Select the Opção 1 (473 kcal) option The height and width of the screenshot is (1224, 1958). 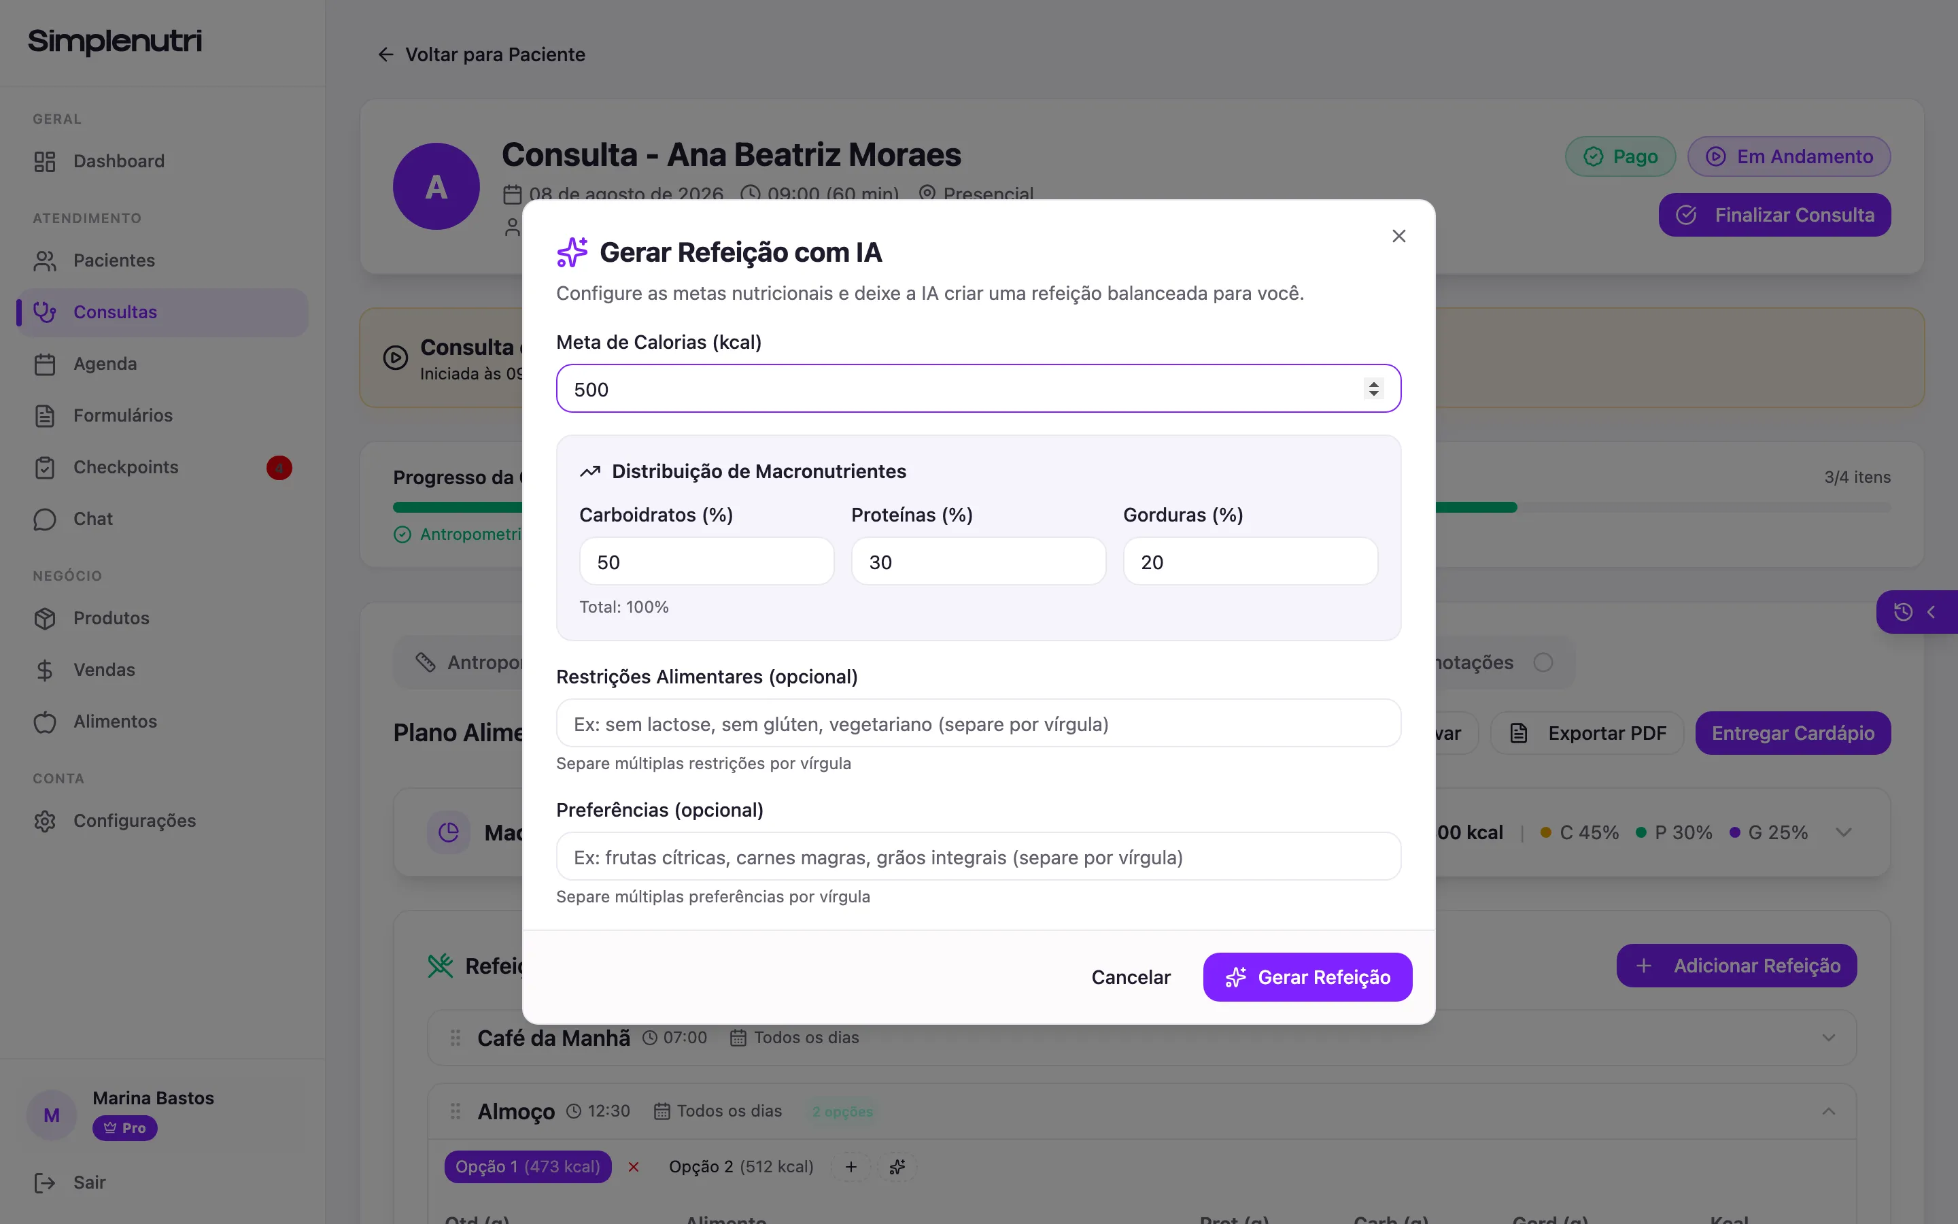[528, 1166]
